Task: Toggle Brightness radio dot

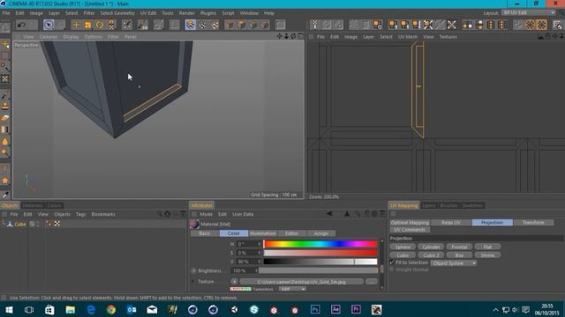Action: pos(194,270)
